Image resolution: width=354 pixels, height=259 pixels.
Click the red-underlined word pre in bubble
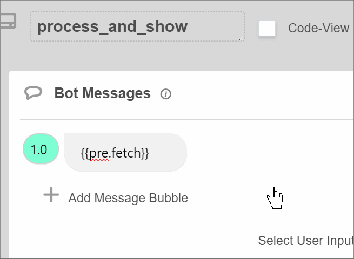pyautogui.click(x=99, y=153)
